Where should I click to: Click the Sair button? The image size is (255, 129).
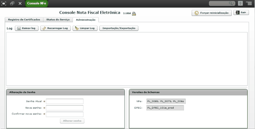(241, 12)
